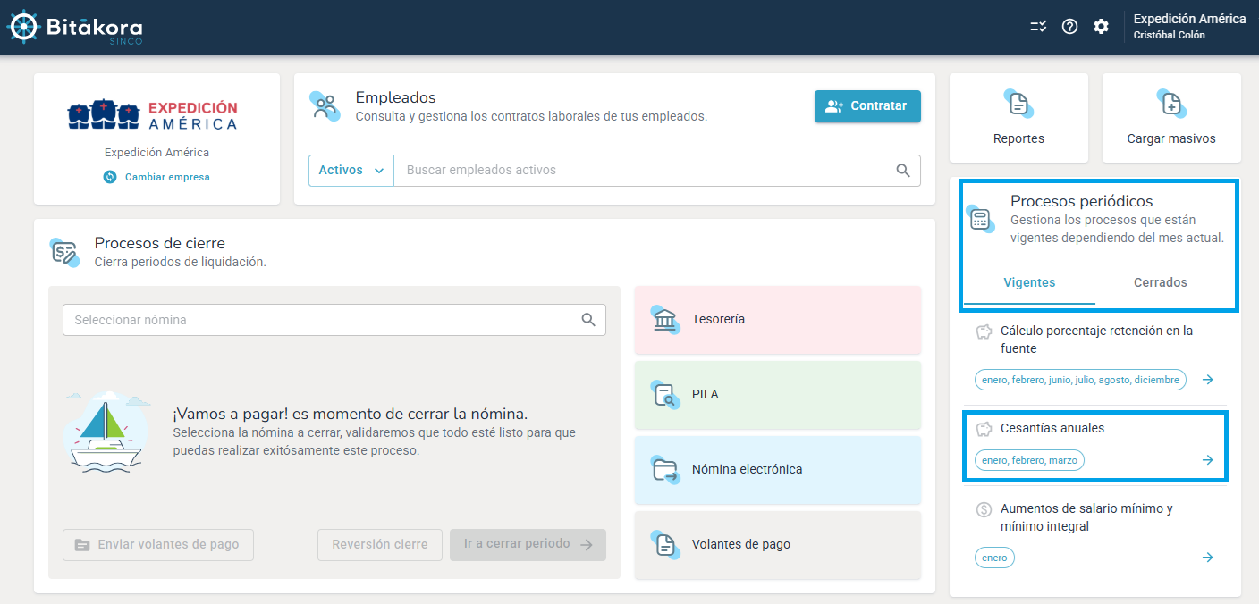The width and height of the screenshot is (1259, 604).
Task: Click the Contratar button
Action: [866, 105]
